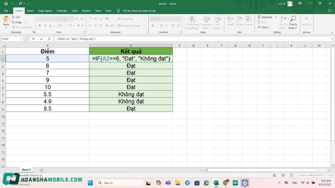Screen dimensions: 335x188
Task: Switch to the Data tab
Action: 75,11
